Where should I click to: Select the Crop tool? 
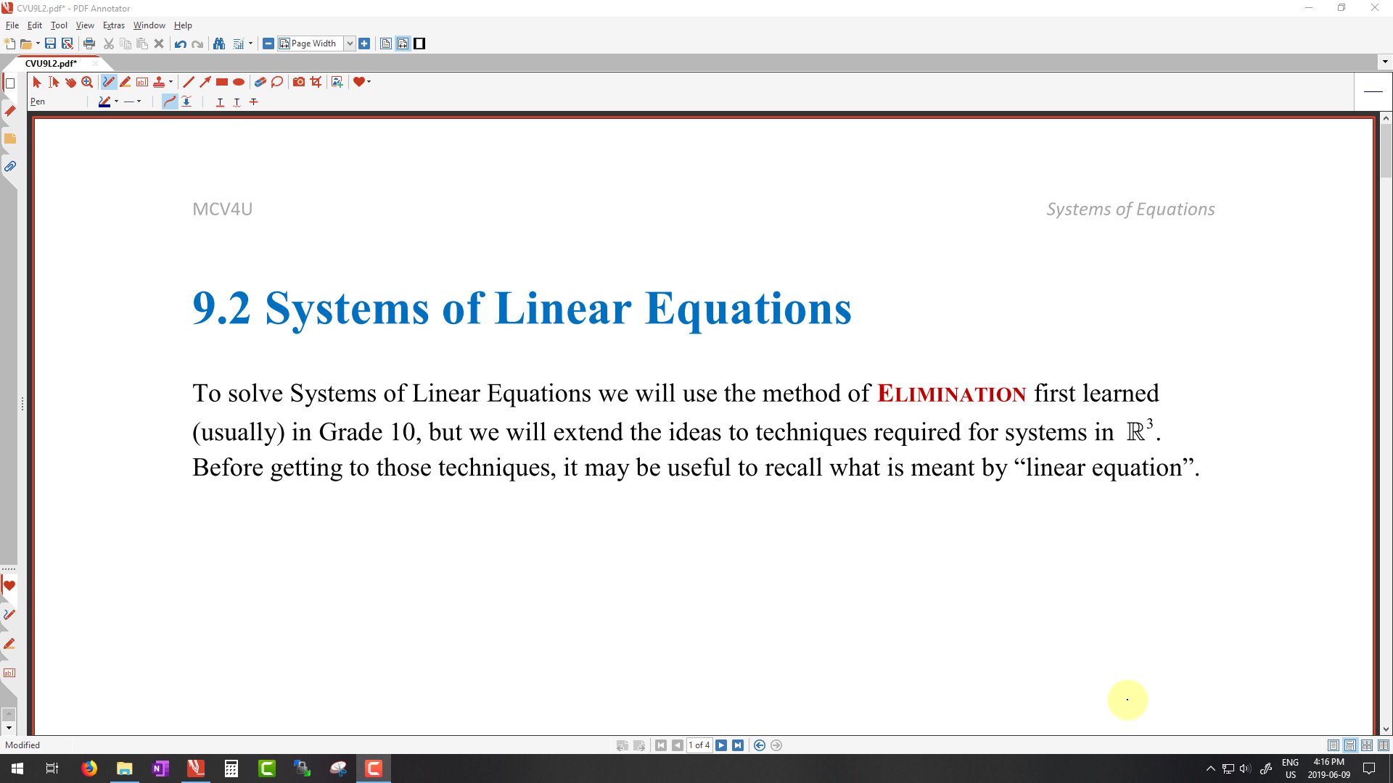pyautogui.click(x=316, y=82)
